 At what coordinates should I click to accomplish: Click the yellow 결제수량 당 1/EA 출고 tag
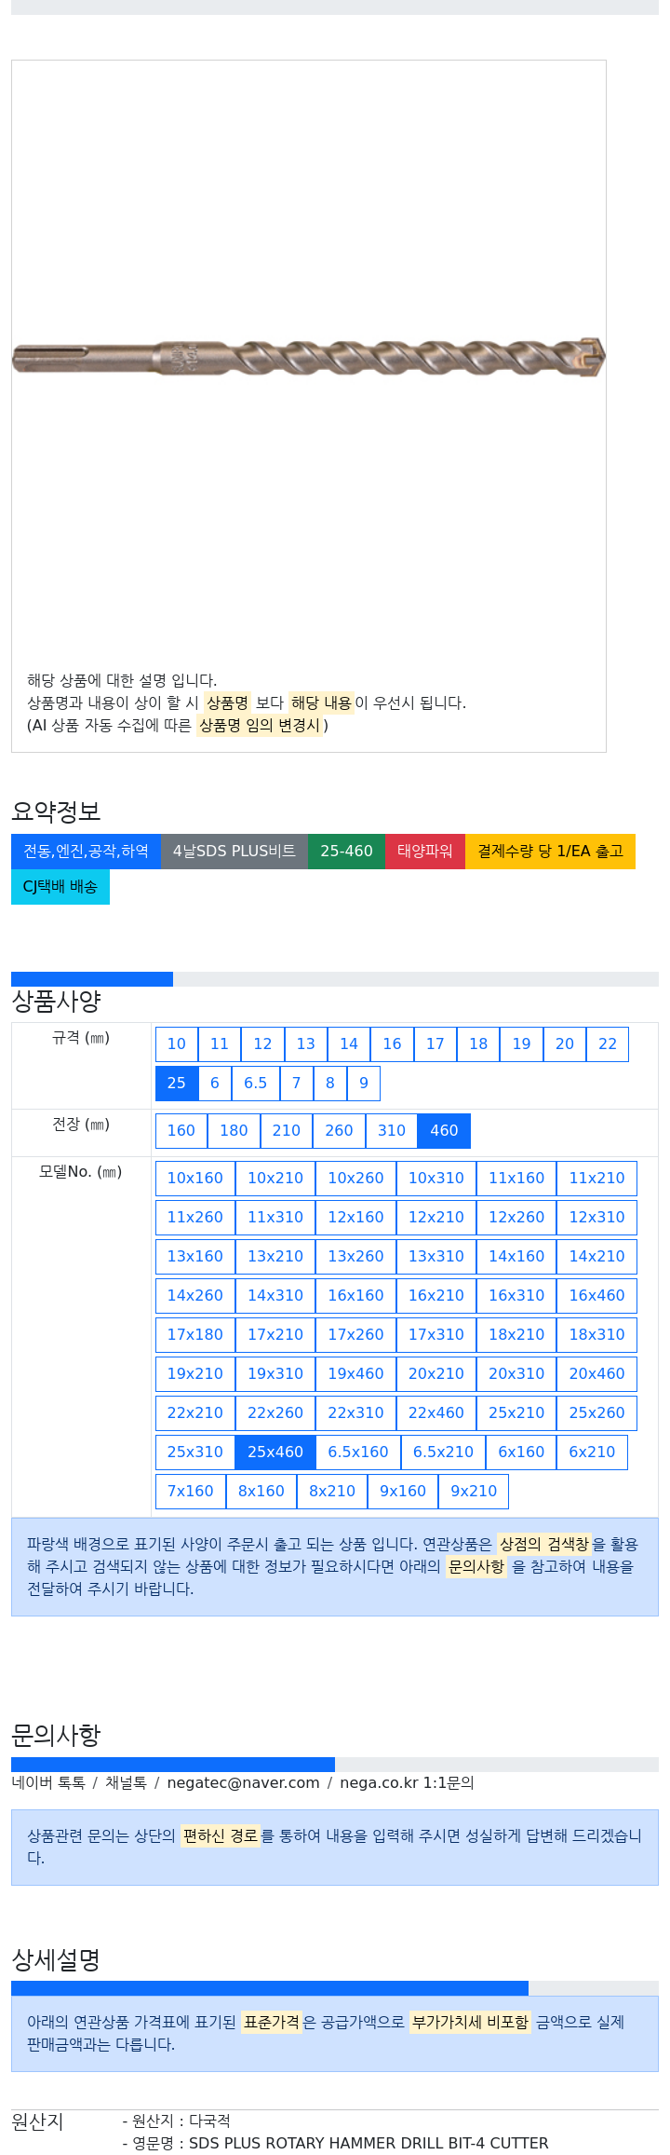click(x=550, y=851)
